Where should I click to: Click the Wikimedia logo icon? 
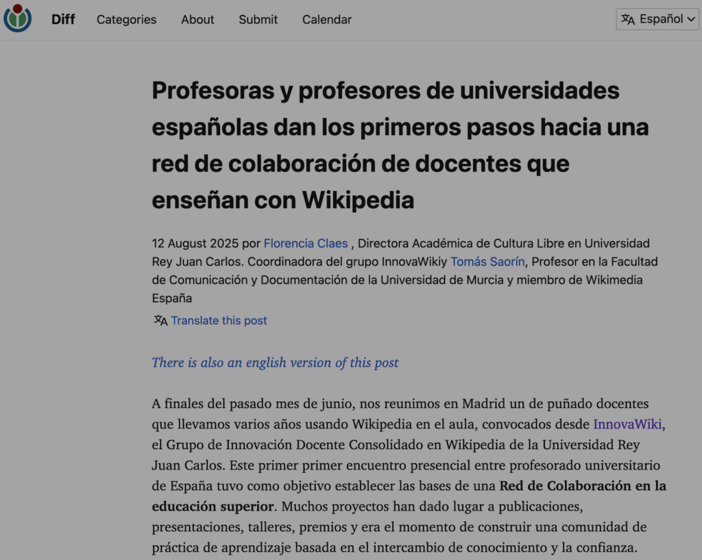click(x=17, y=18)
